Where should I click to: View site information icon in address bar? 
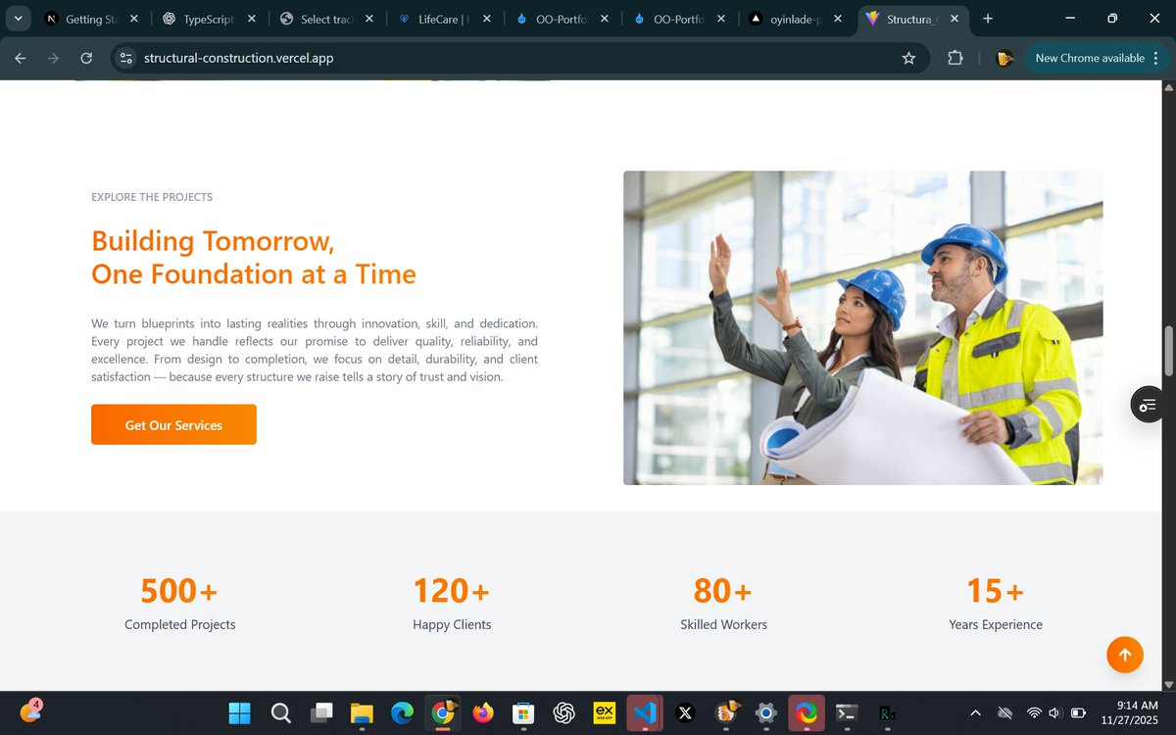[125, 58]
